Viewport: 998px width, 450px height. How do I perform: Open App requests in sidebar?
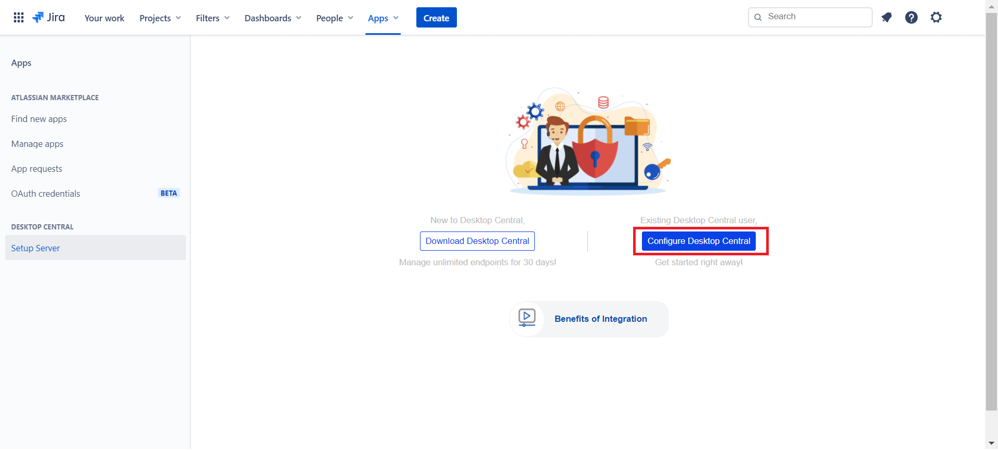[36, 169]
